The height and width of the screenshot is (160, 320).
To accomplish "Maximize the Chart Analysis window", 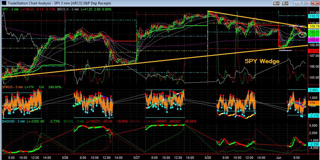I will click(306, 3).
